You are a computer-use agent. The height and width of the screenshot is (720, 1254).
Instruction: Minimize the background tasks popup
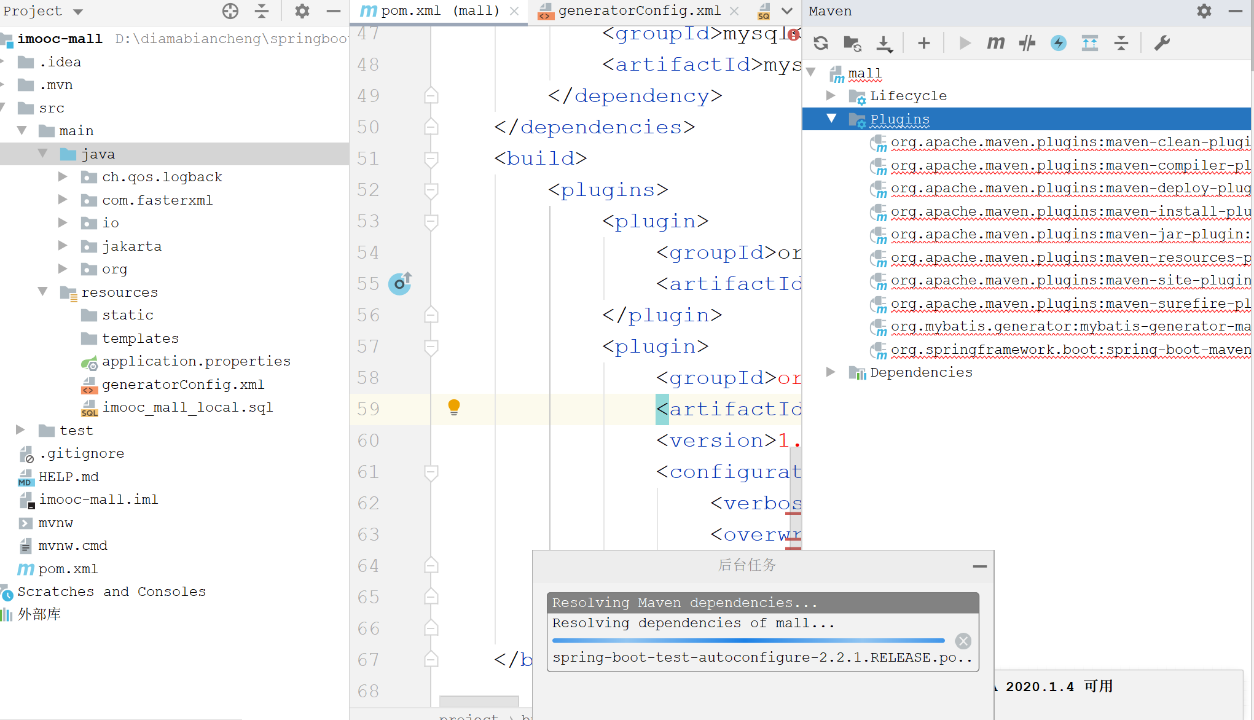980,566
